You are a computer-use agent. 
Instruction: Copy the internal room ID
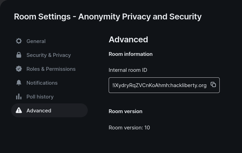(x=213, y=85)
